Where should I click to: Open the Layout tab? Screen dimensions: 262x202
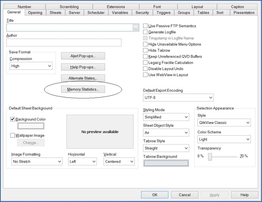point(197,7)
